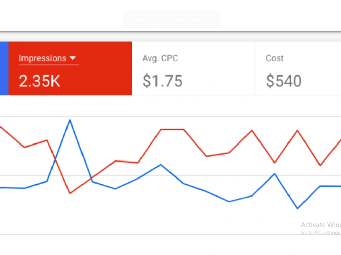Select the Avg. CPC metric card
This screenshot has height=255, width=341.
pos(193,68)
